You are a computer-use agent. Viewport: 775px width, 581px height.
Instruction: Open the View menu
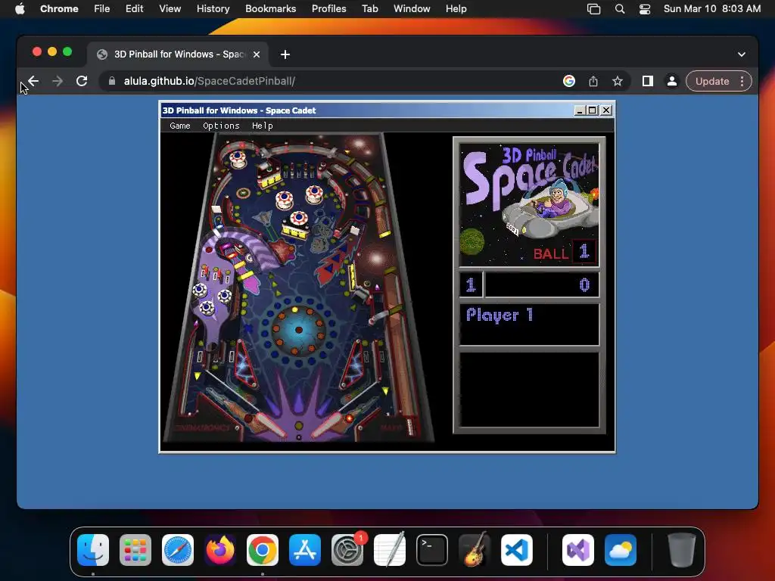170,8
